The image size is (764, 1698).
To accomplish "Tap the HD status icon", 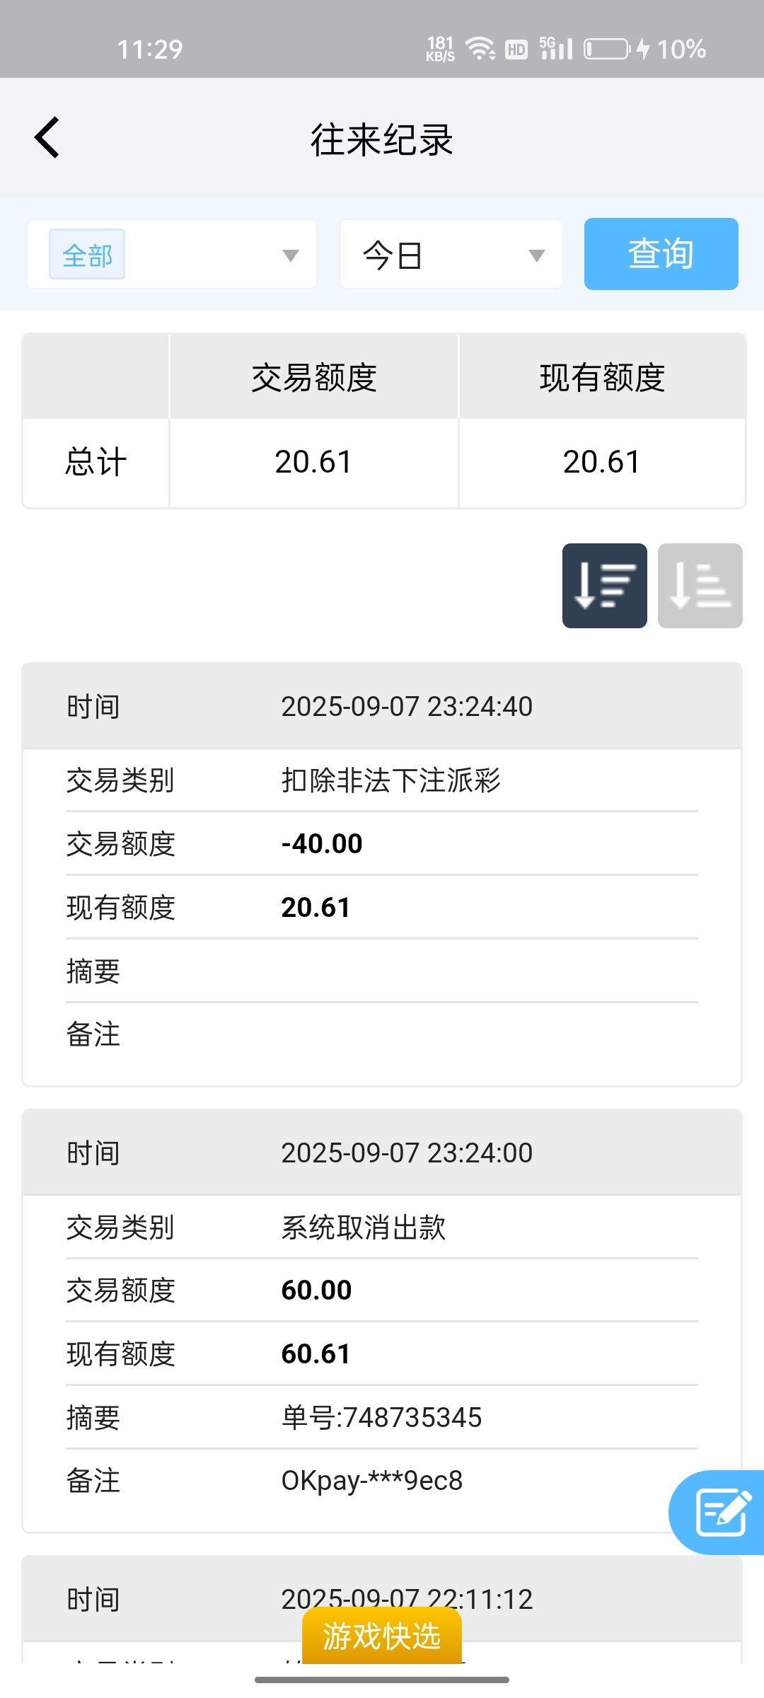I will [516, 50].
